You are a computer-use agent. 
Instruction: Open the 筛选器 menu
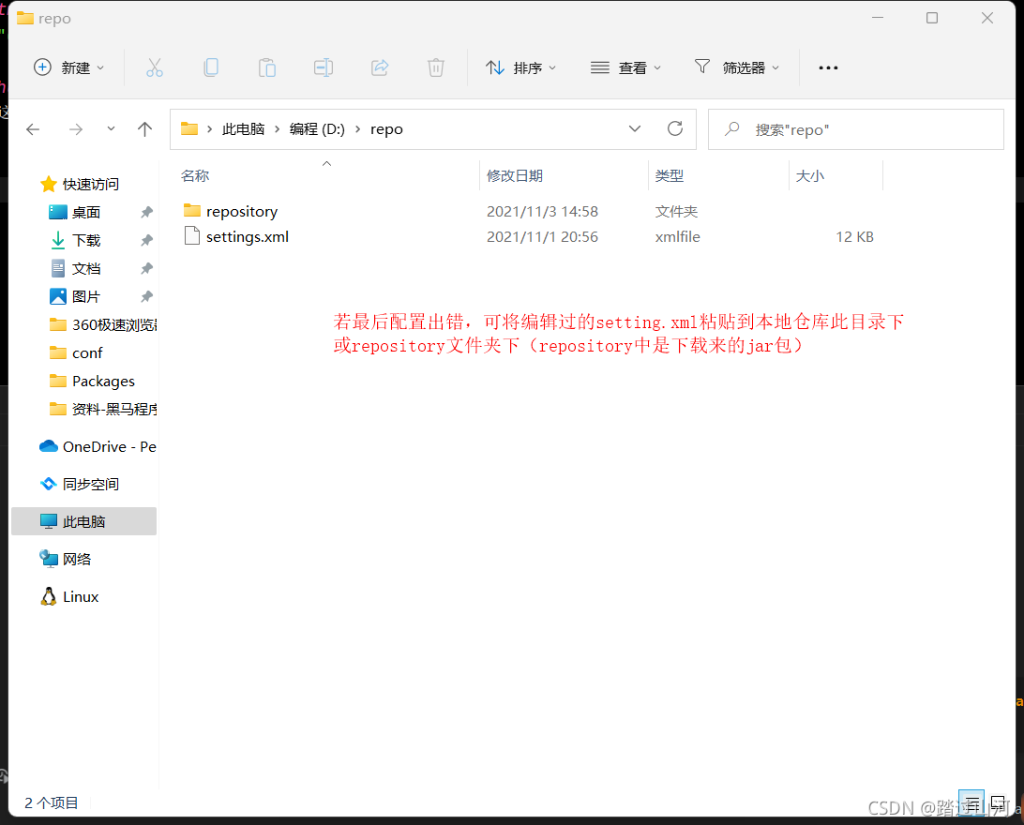coord(737,67)
